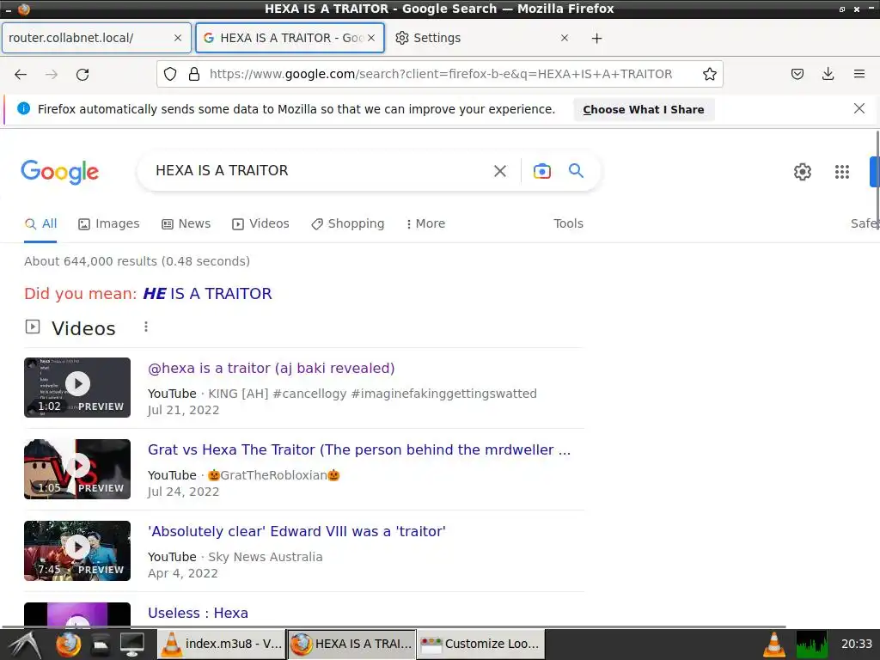Click the Google logo

(x=59, y=172)
